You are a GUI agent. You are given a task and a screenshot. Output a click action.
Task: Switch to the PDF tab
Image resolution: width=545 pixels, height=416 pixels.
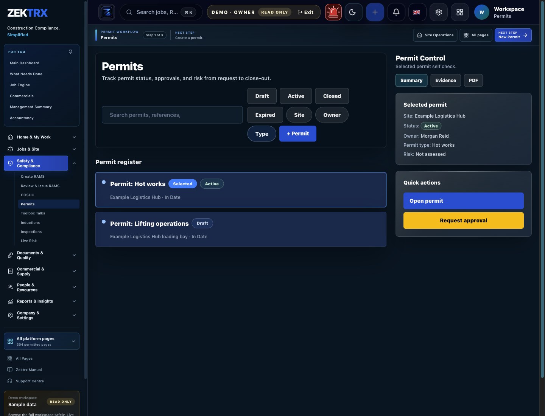point(473,80)
